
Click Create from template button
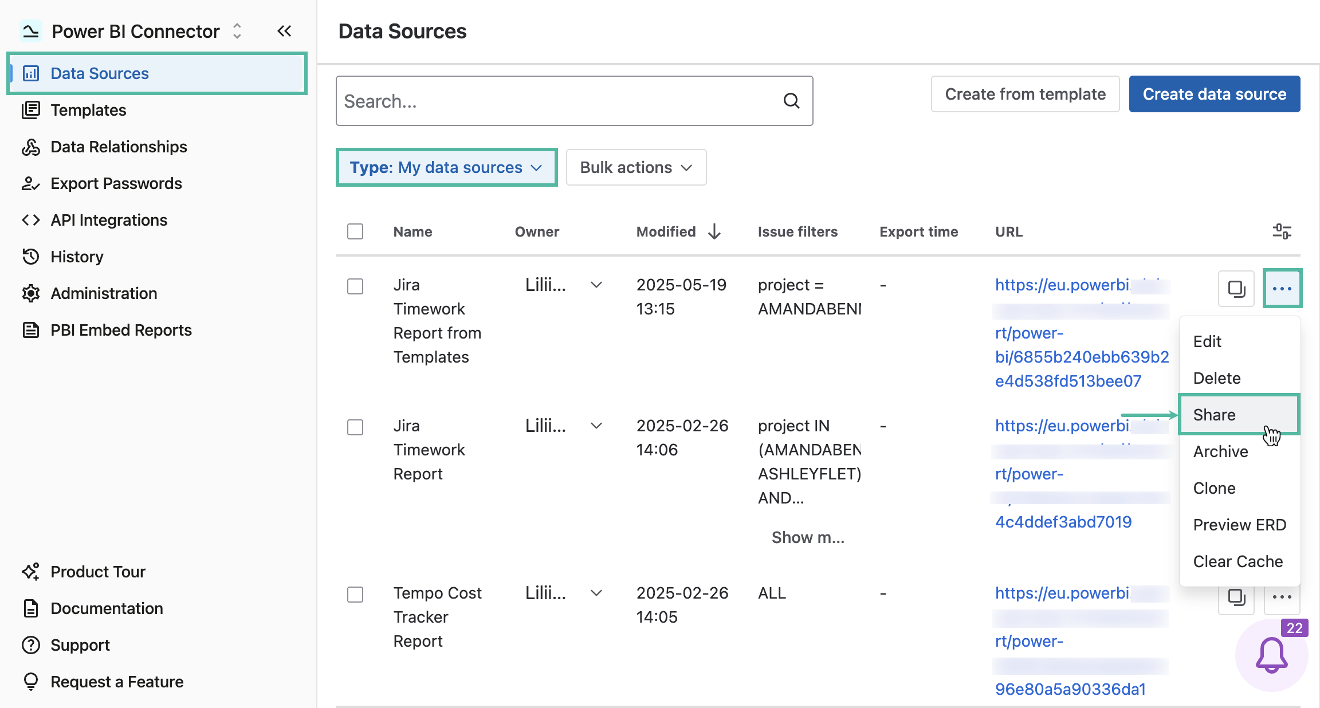coord(1025,94)
